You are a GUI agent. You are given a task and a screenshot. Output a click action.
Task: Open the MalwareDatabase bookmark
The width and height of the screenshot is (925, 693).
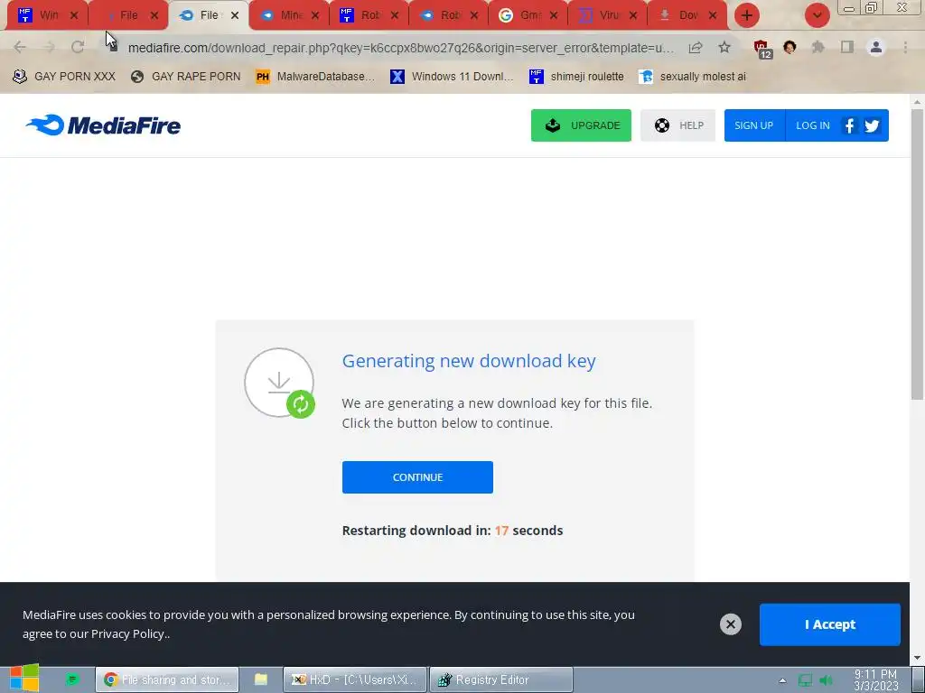click(x=315, y=77)
